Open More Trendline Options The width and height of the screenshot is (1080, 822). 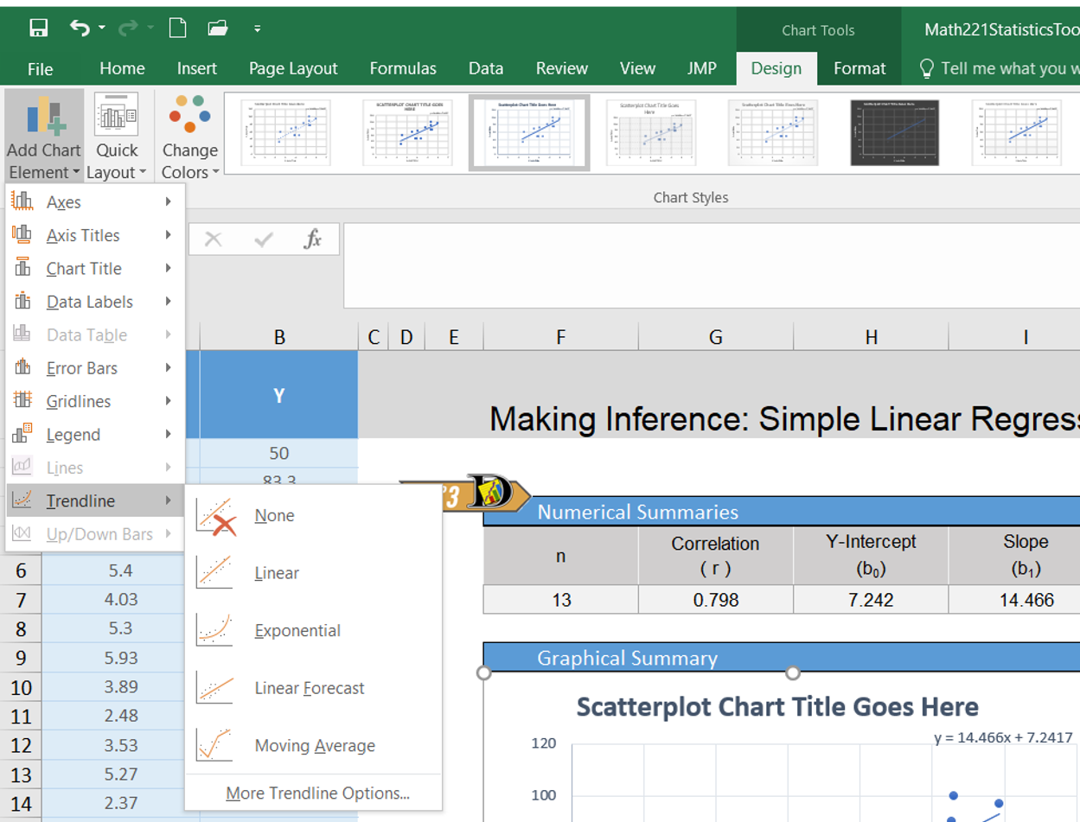tap(317, 793)
